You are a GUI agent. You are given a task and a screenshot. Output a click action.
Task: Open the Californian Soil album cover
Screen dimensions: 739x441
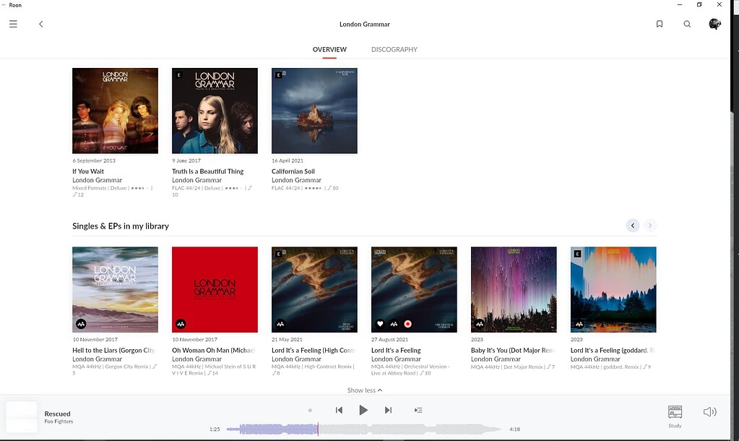pyautogui.click(x=314, y=110)
